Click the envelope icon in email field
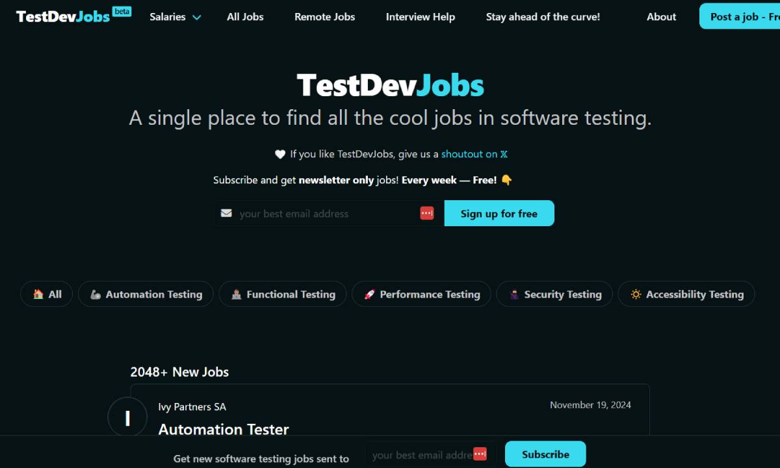This screenshot has height=468, width=780. click(x=226, y=213)
